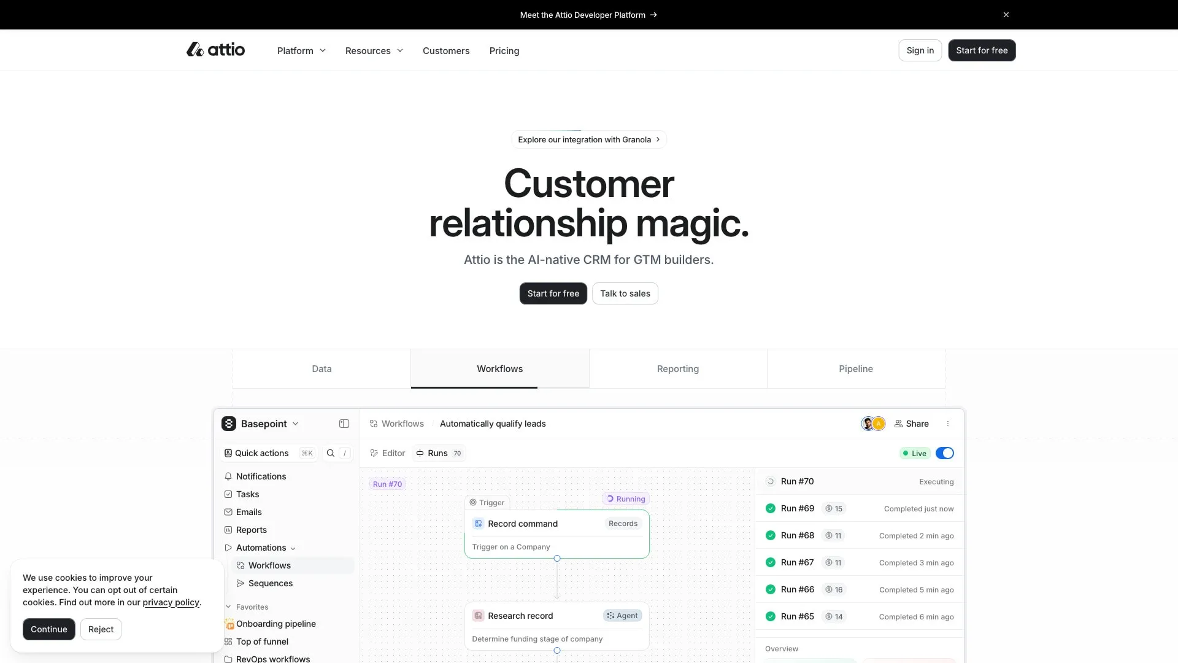The width and height of the screenshot is (1178, 663).
Task: Click the Agent badge on Research record
Action: (623, 616)
